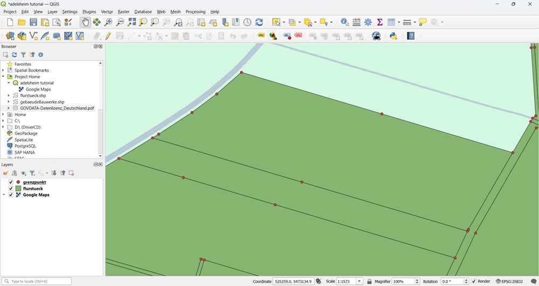Uncheck the grenzpunkt layer visibility
Image resolution: width=539 pixels, height=286 pixels.
(x=11, y=183)
